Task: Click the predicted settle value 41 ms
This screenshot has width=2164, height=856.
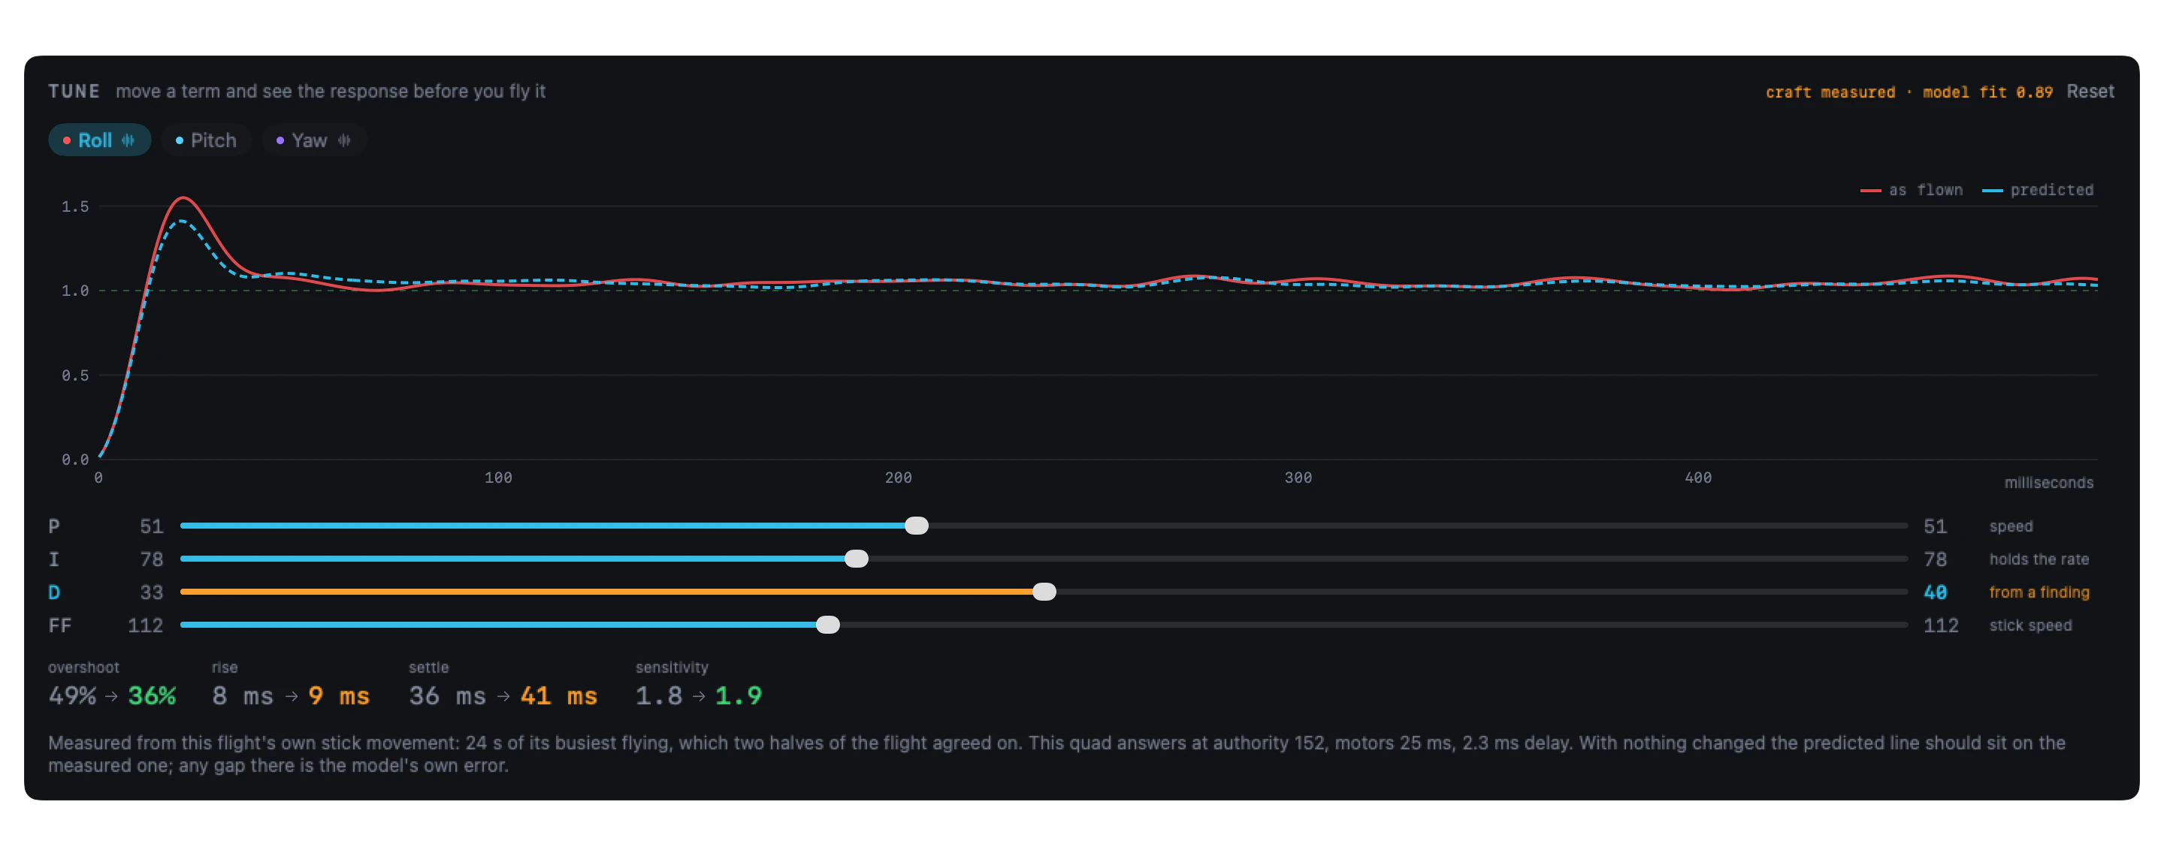Action: [x=558, y=696]
